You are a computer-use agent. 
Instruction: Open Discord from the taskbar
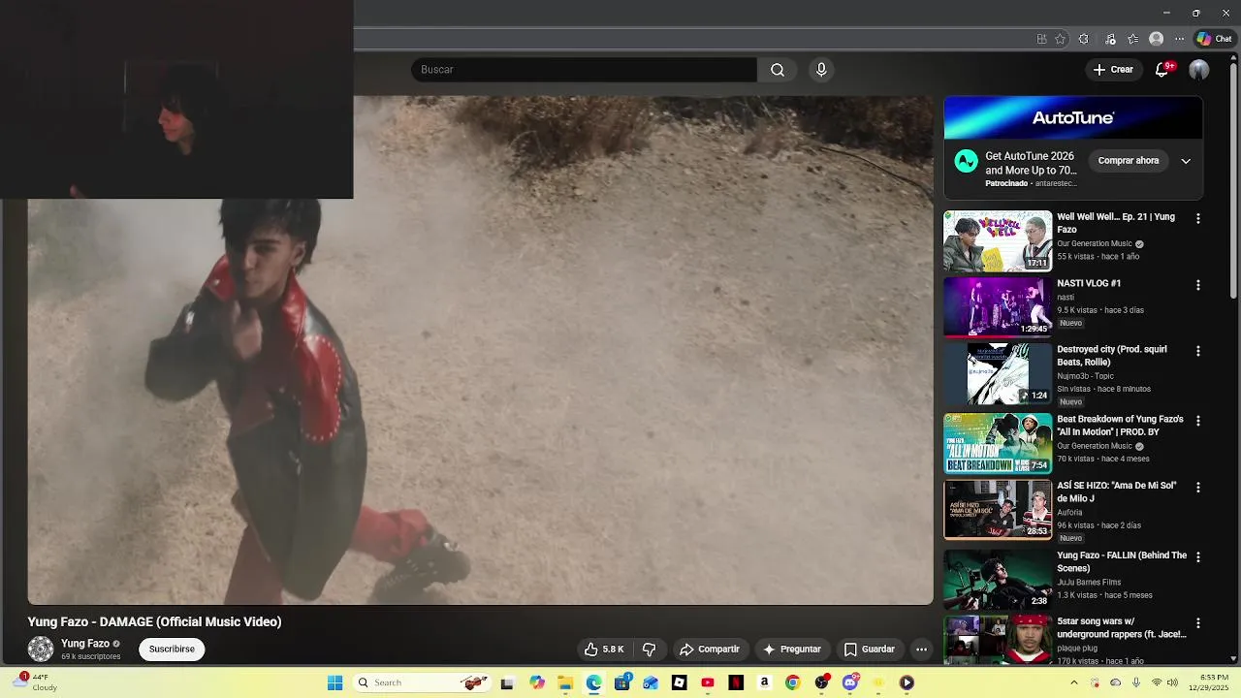pos(850,682)
